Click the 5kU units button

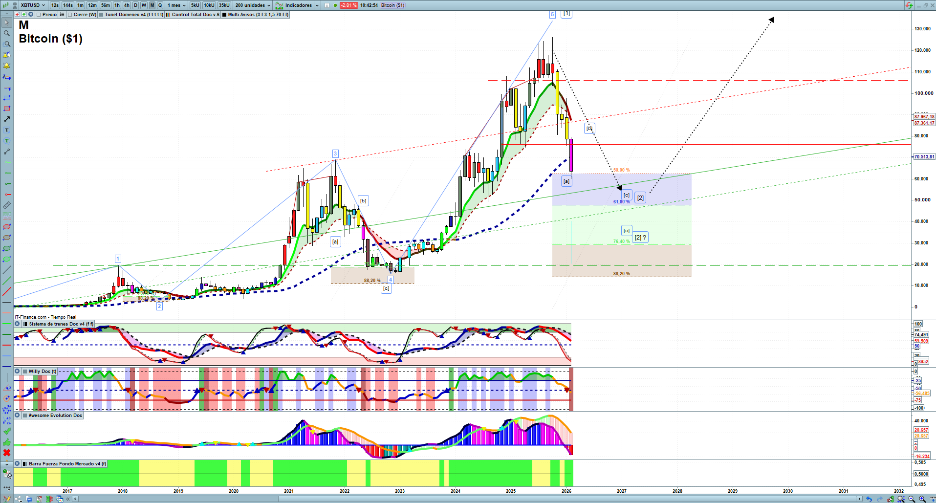(195, 5)
